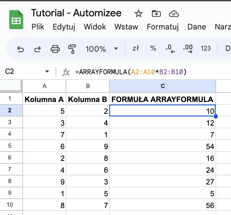Click the fx function icon

pos(66,72)
